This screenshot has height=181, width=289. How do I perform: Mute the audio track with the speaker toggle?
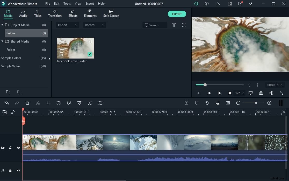[18, 170]
